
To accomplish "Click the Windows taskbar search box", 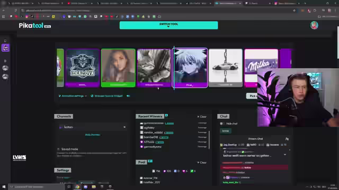I will click(x=37, y=187).
